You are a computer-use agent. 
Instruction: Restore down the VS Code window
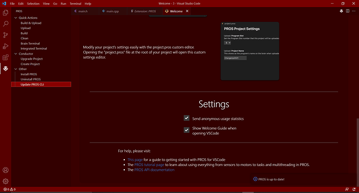pyautogui.click(x=343, y=4)
